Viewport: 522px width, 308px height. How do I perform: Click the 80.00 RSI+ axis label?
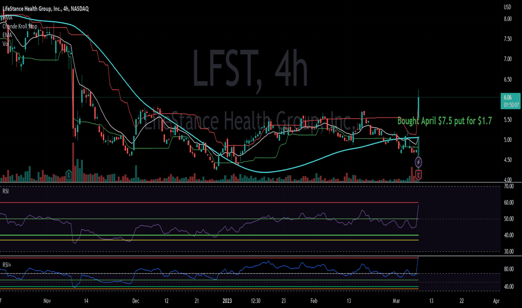click(509, 269)
